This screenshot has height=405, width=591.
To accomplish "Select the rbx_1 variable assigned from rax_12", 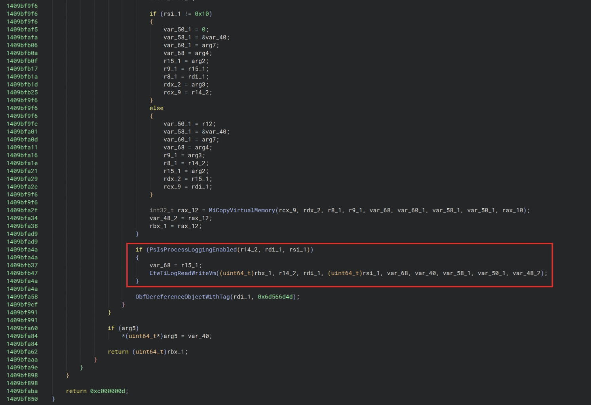I will pos(158,226).
